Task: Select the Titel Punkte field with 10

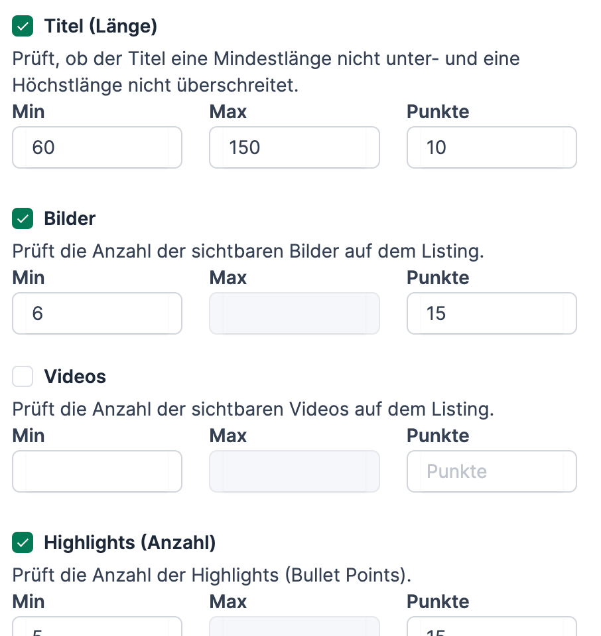Action: pos(491,147)
